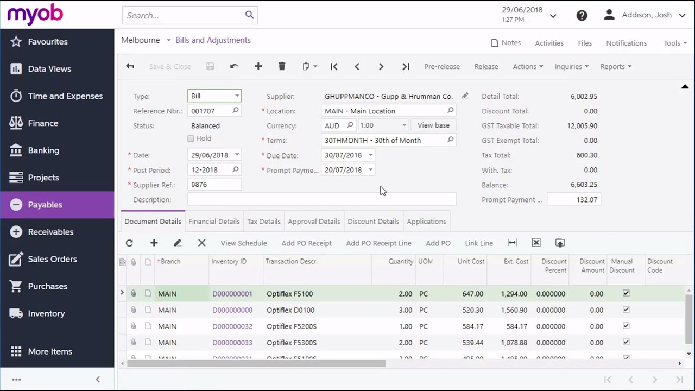Switch to the Discount Details tab

(373, 221)
